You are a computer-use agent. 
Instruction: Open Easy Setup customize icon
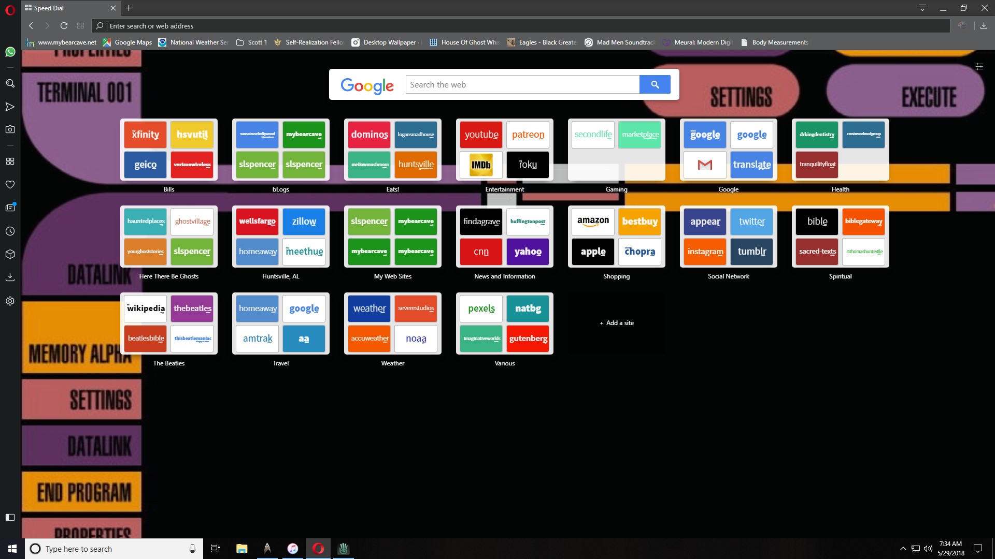tap(979, 67)
